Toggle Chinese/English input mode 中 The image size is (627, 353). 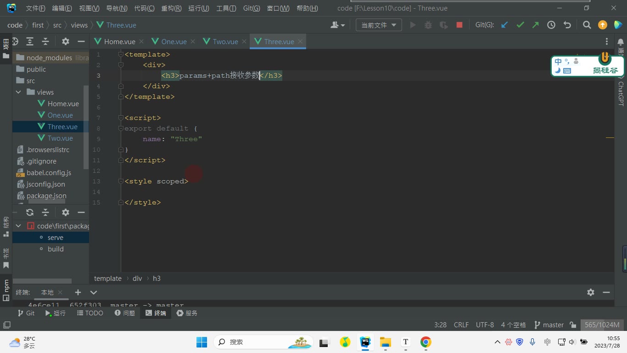(558, 62)
